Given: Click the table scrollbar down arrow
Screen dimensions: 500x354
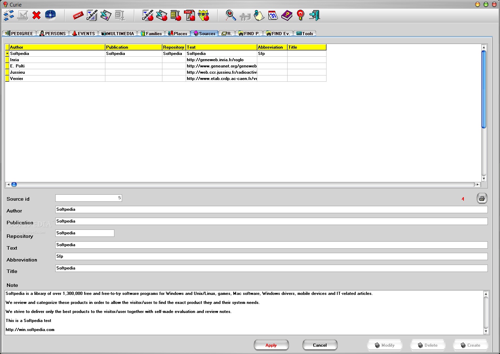Looking at the screenshot, I should pyautogui.click(x=484, y=179).
